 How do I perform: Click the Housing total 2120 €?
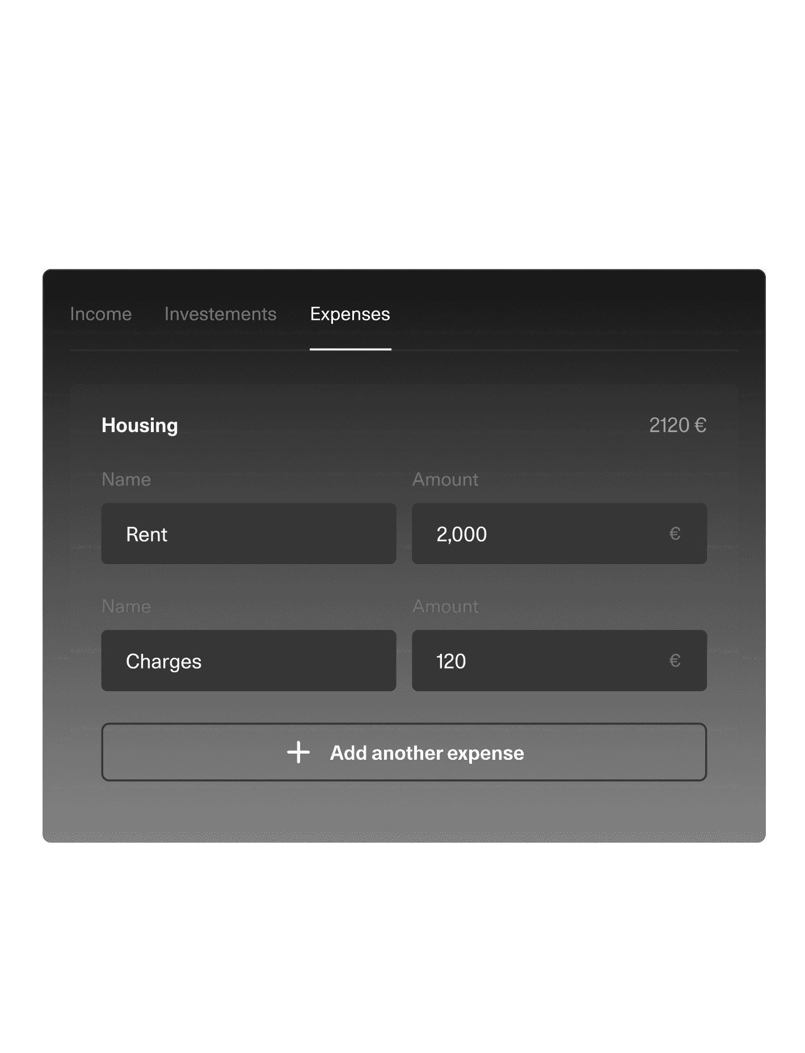click(677, 425)
